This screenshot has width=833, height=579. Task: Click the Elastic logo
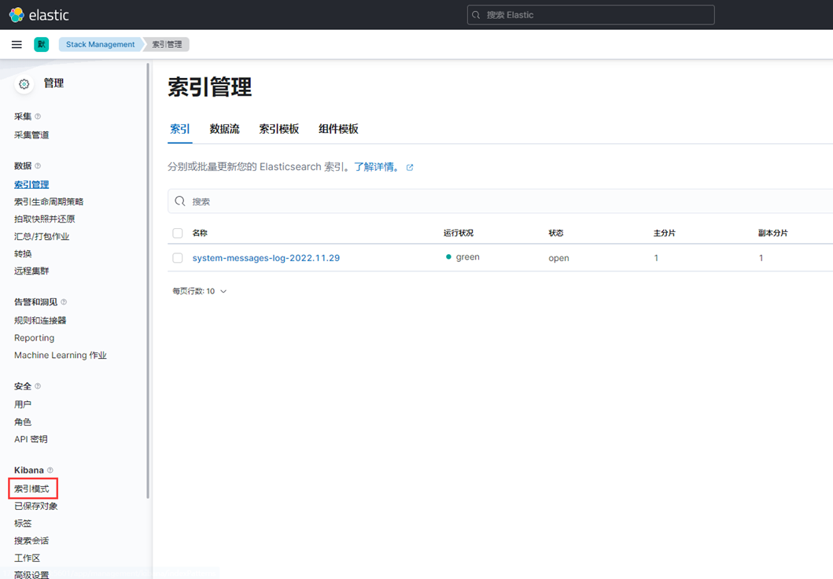(39, 15)
